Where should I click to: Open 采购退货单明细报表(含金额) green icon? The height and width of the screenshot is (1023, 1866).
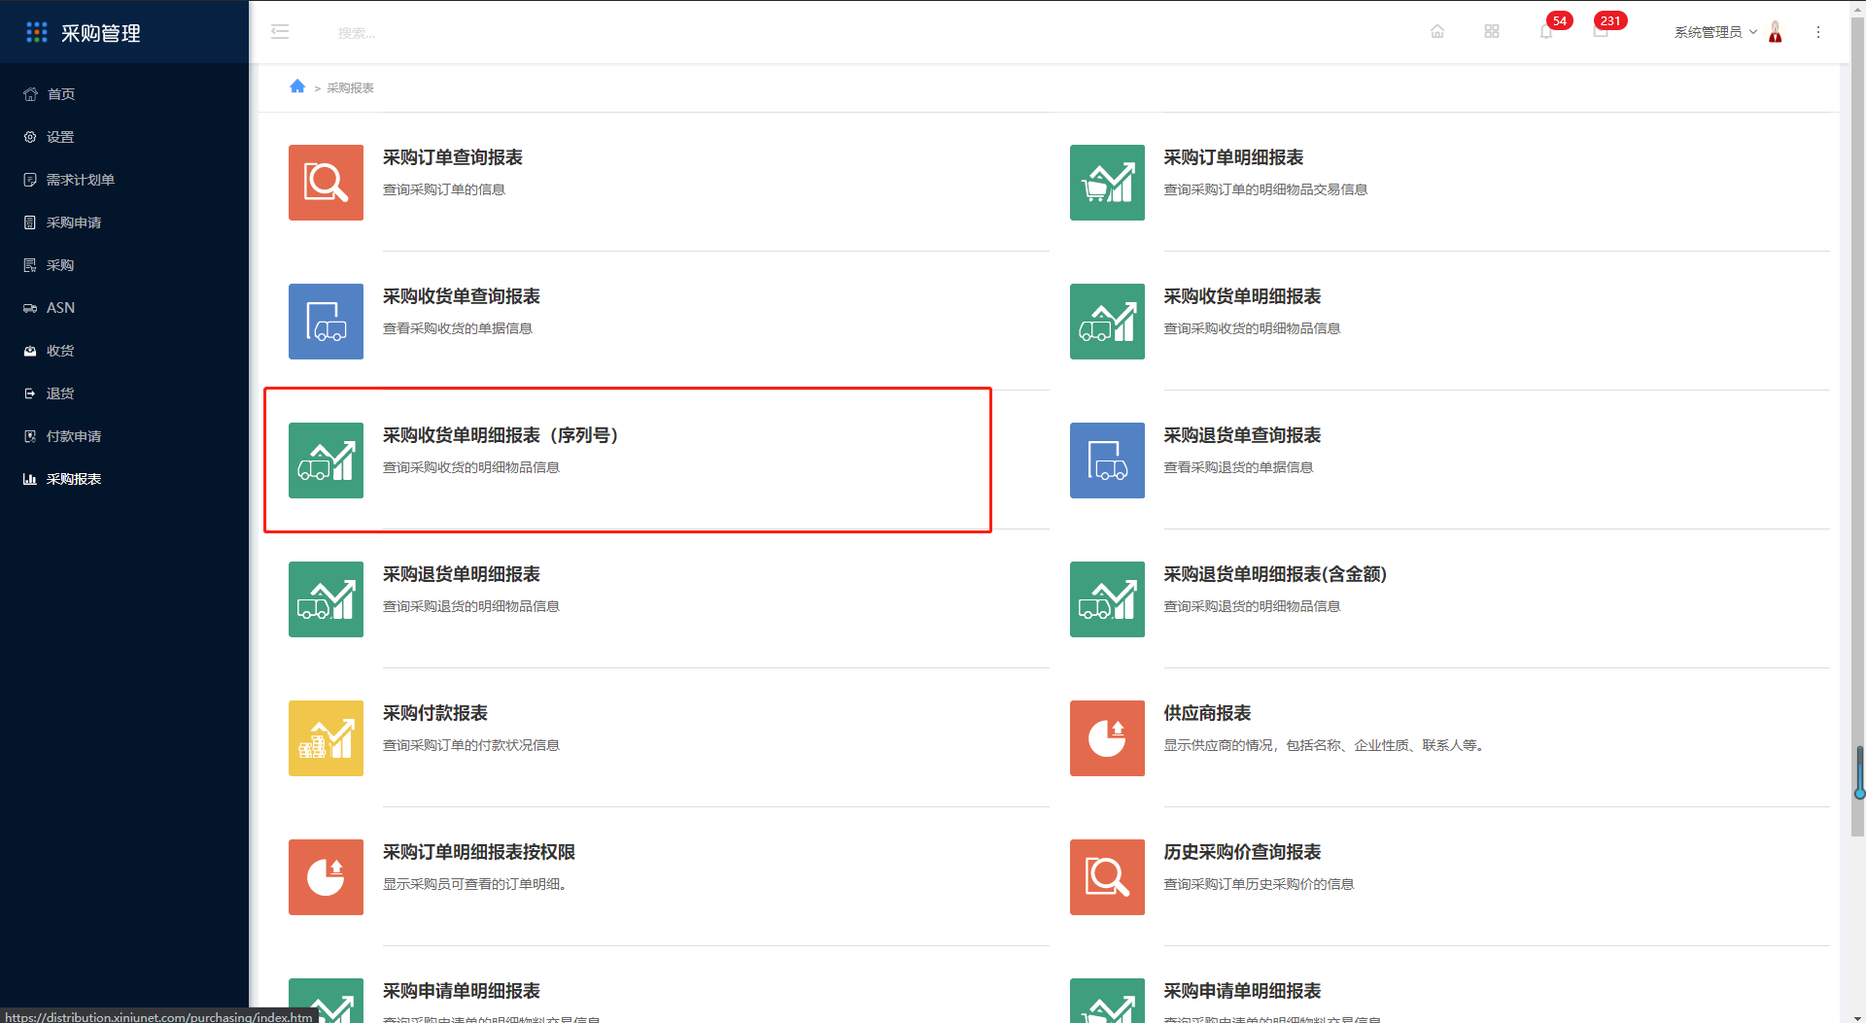[x=1107, y=599]
